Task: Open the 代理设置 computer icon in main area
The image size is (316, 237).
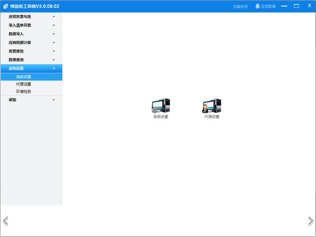Action: [x=212, y=106]
